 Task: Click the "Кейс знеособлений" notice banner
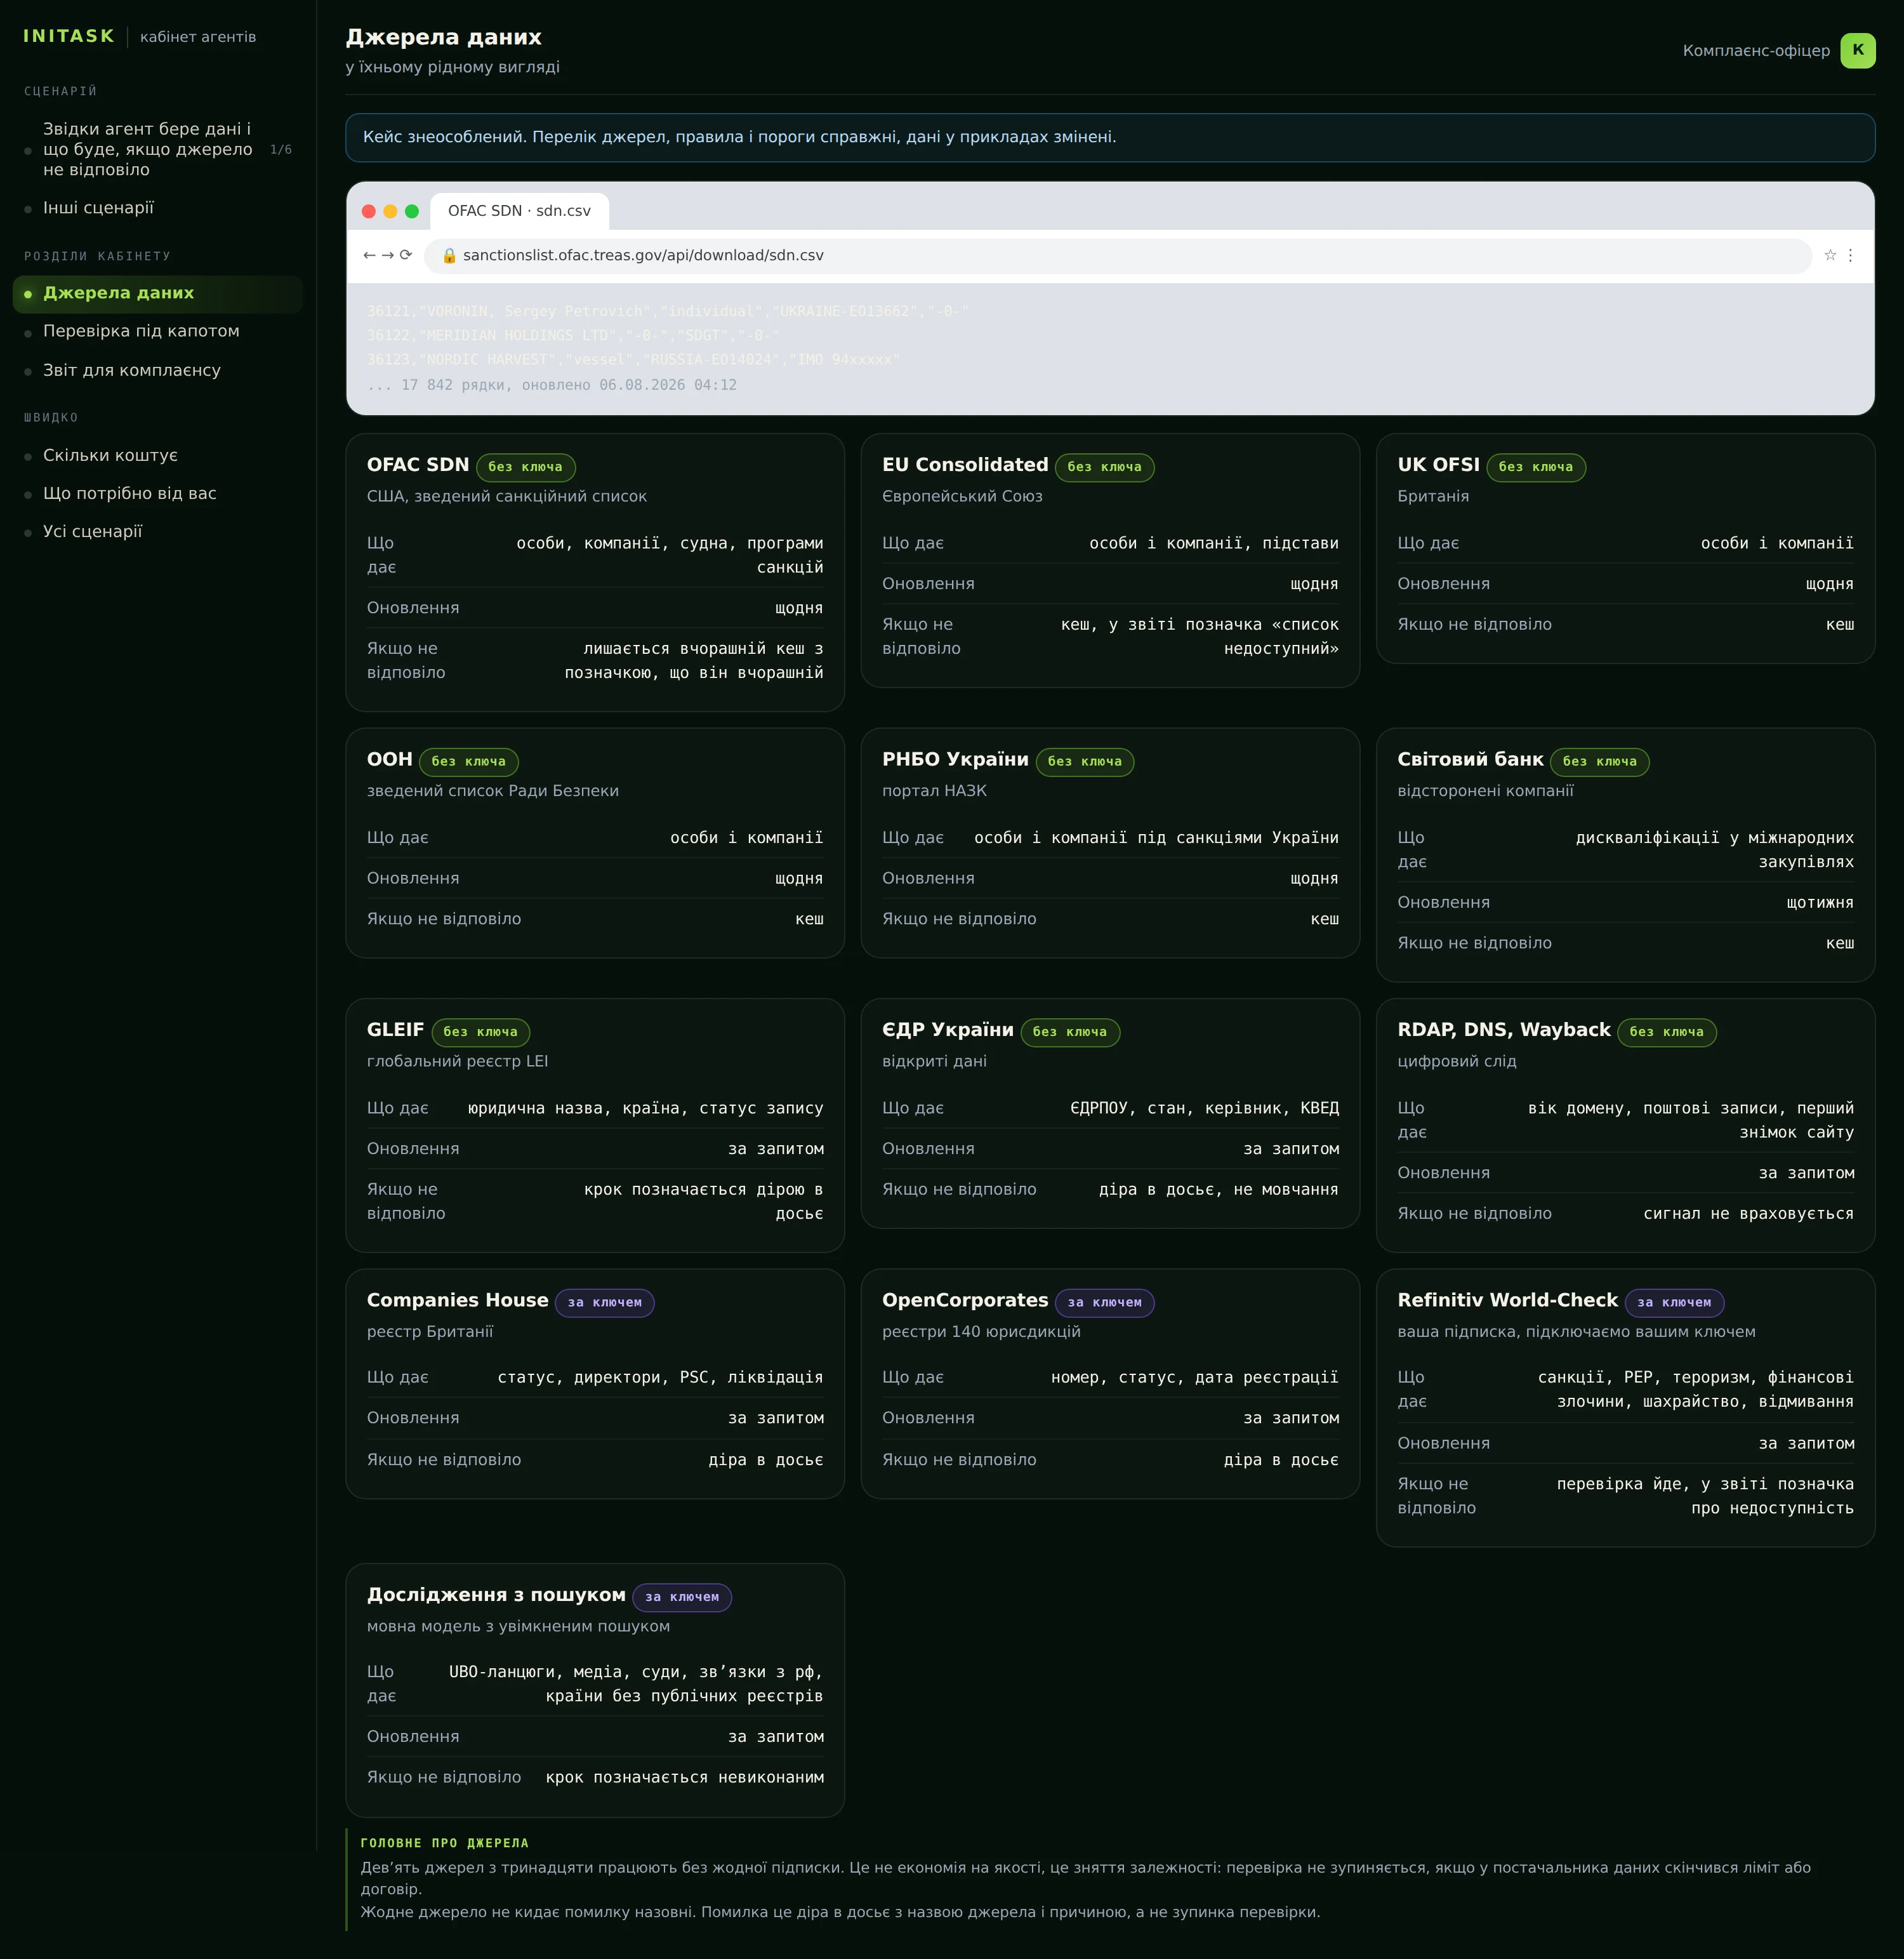[1110, 137]
